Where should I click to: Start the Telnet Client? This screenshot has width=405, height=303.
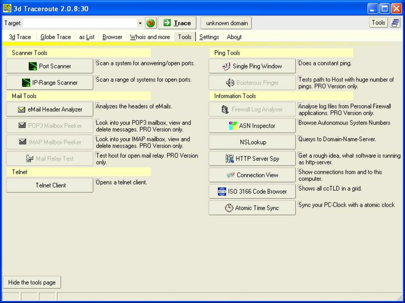[x=49, y=185]
